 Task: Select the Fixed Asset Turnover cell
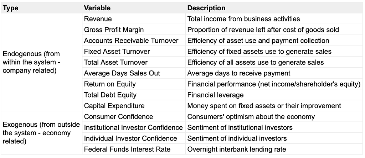134,51
